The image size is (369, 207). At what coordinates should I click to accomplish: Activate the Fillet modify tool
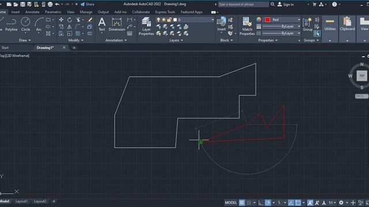click(x=78, y=26)
